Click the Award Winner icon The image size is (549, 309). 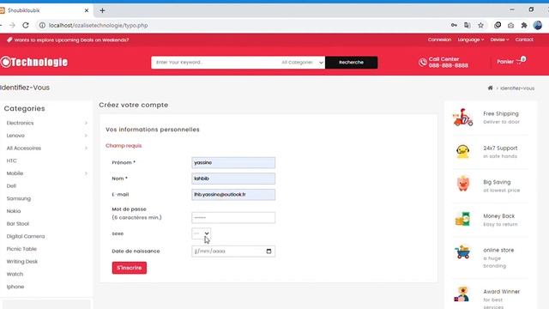click(x=462, y=294)
